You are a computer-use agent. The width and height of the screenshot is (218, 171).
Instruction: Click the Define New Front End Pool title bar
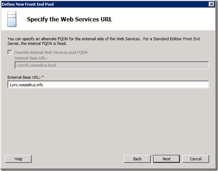(88, 4)
